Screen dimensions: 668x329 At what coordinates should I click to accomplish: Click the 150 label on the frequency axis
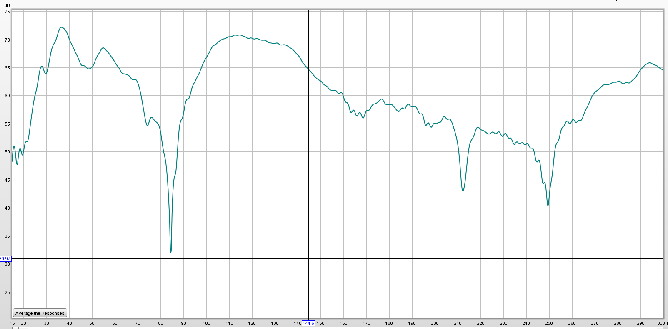click(x=320, y=323)
